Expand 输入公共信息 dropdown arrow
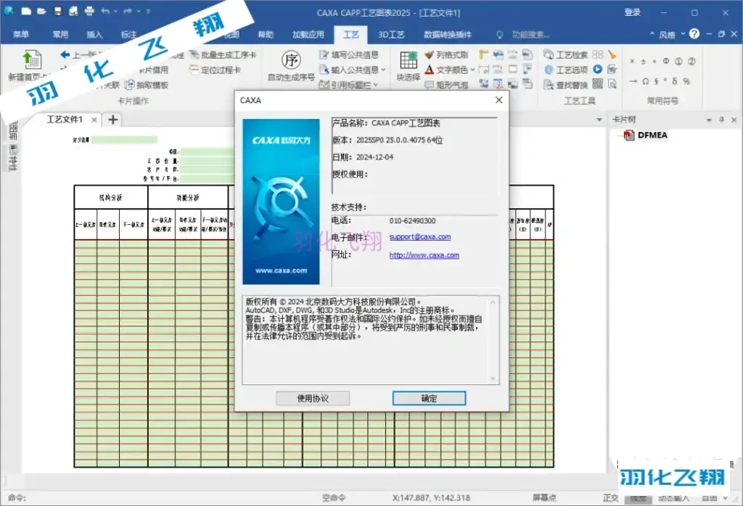 click(x=383, y=70)
